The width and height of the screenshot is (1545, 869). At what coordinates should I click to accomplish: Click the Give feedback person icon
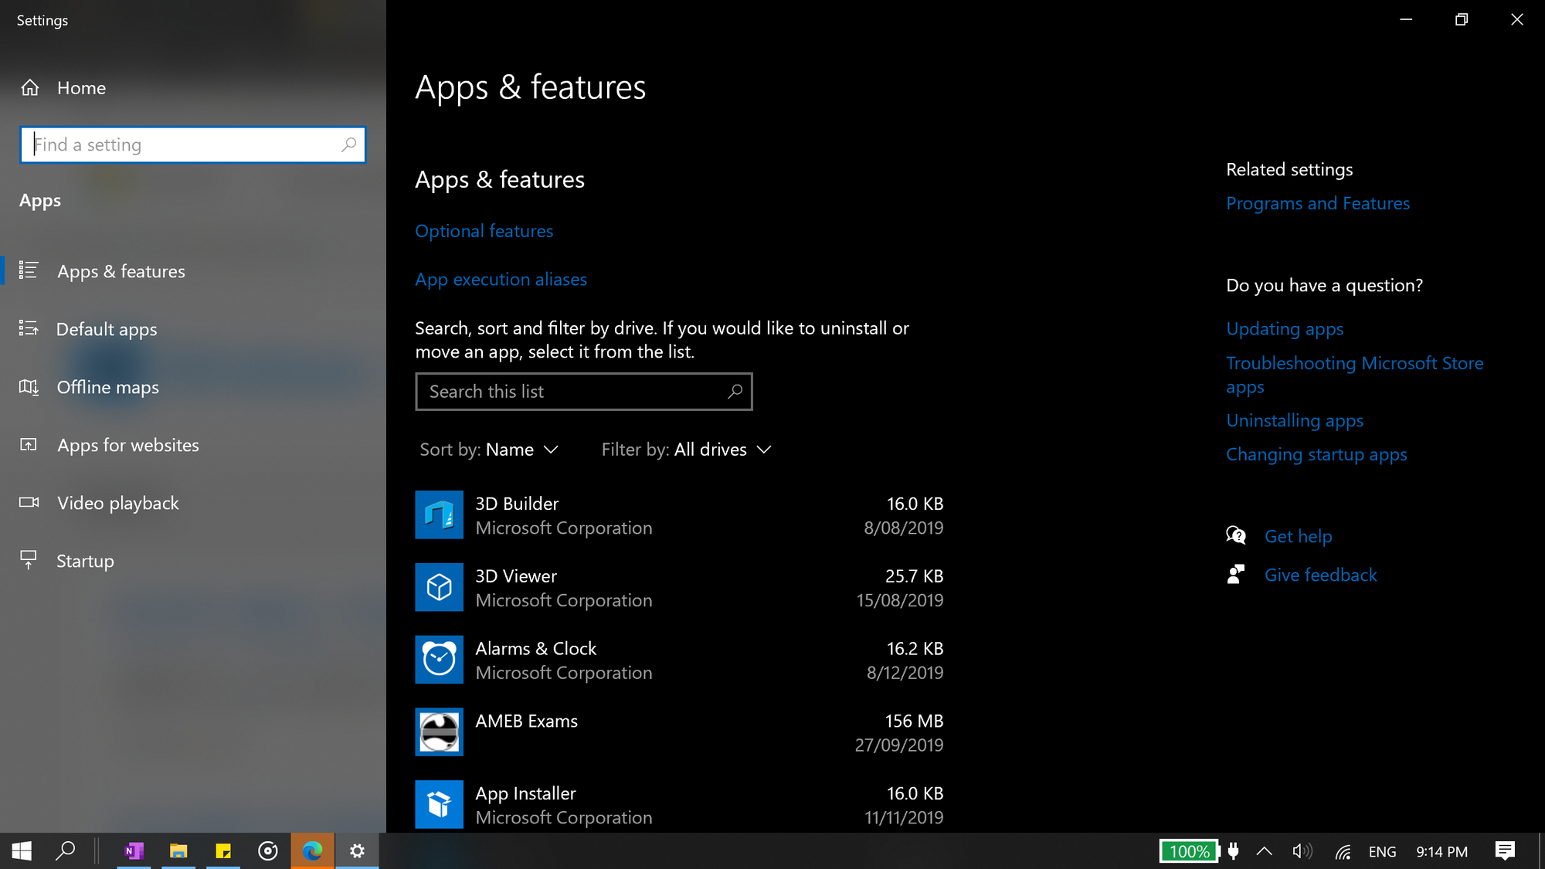point(1236,574)
